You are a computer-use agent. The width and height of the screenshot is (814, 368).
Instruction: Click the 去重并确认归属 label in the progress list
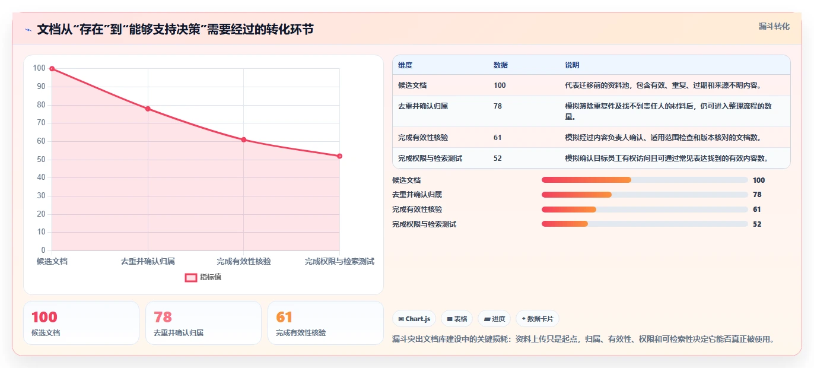pos(417,195)
